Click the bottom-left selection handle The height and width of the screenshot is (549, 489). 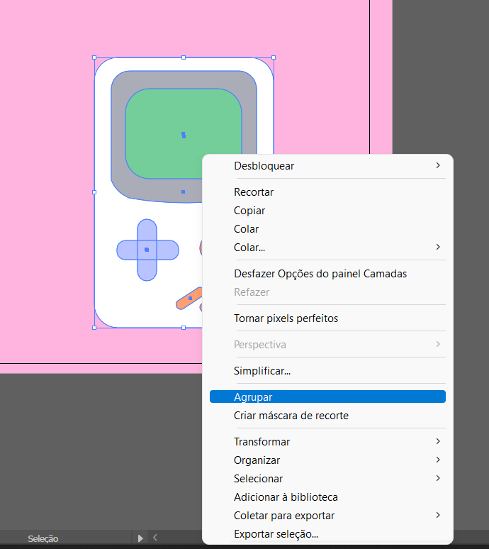(x=94, y=328)
